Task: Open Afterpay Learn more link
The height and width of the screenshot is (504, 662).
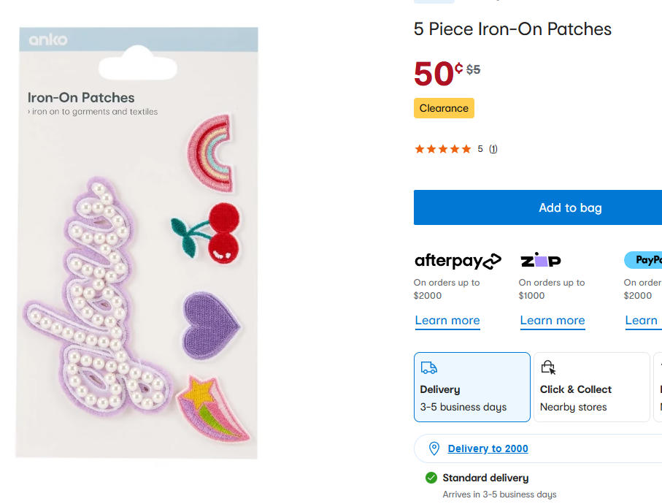Action: click(x=447, y=321)
